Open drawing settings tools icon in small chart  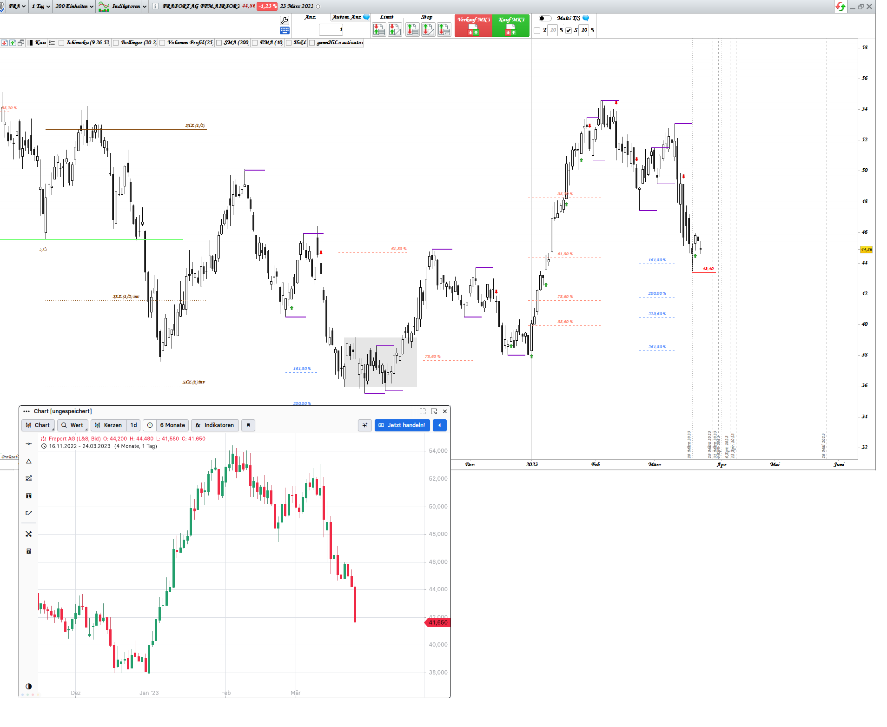[x=29, y=534]
